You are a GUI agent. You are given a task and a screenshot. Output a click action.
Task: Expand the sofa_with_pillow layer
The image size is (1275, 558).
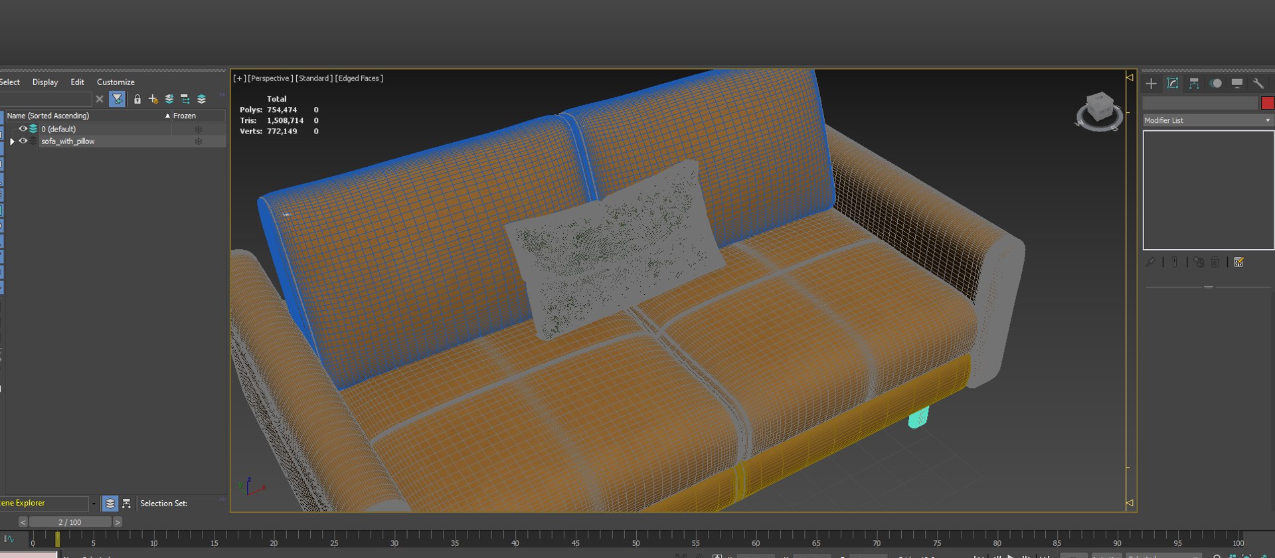pos(12,141)
